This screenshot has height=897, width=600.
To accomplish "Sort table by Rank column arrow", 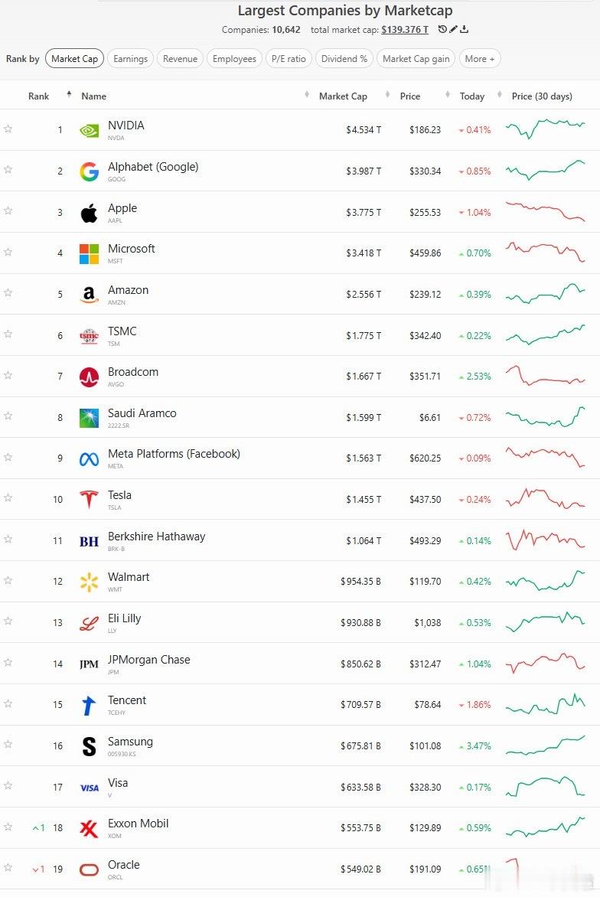I will [69, 94].
